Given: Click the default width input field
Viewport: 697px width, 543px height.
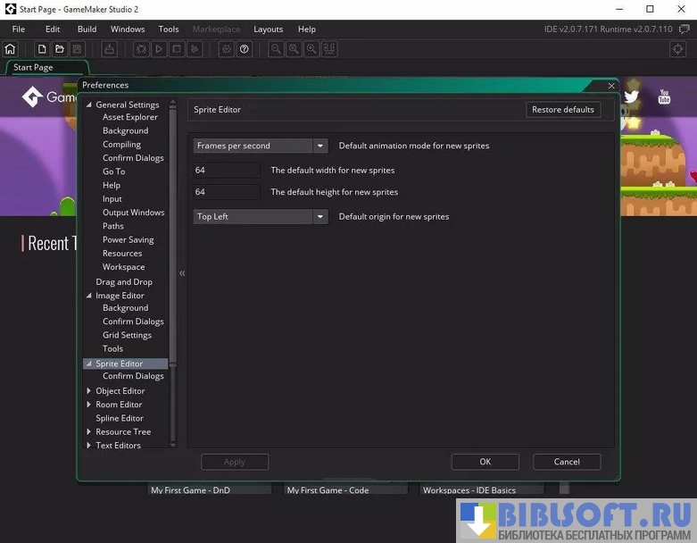Looking at the screenshot, I should pyautogui.click(x=227, y=170).
